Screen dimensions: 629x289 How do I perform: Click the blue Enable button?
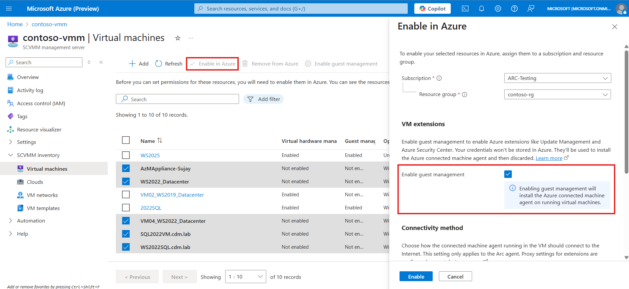(x=416, y=276)
